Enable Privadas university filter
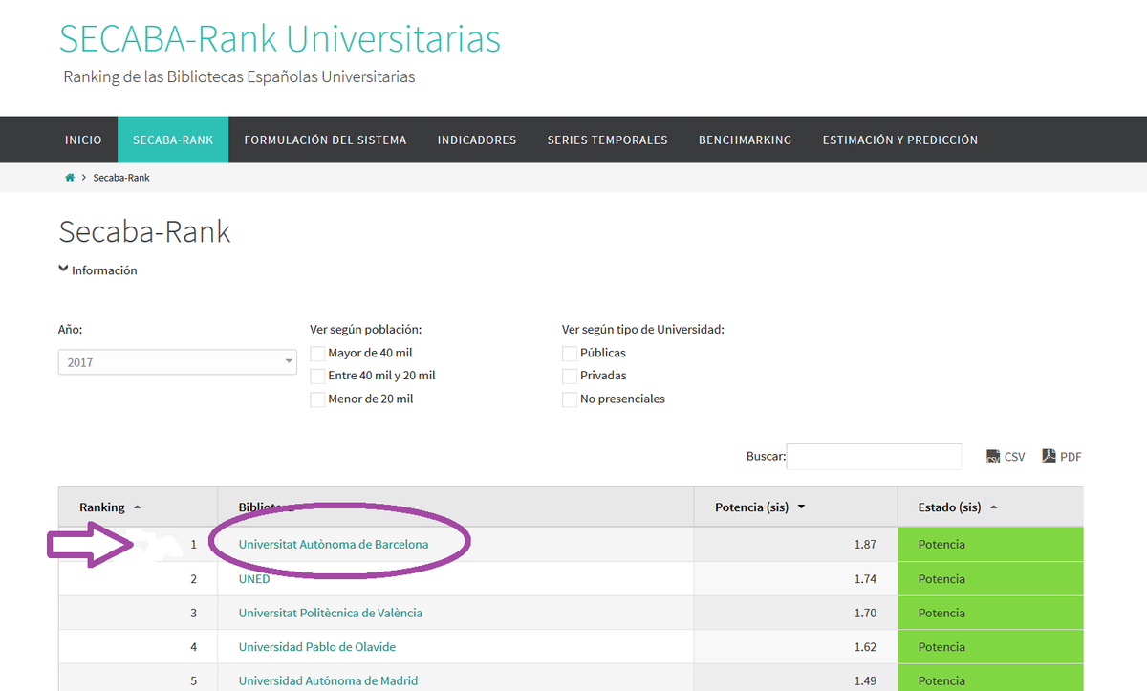The height and width of the screenshot is (691, 1147). 570,377
